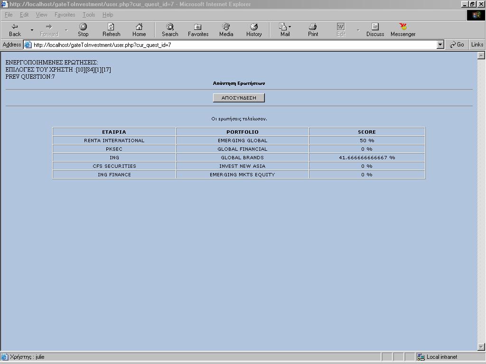Open the Media bar
The height and width of the screenshot is (364, 486).
coord(226,30)
